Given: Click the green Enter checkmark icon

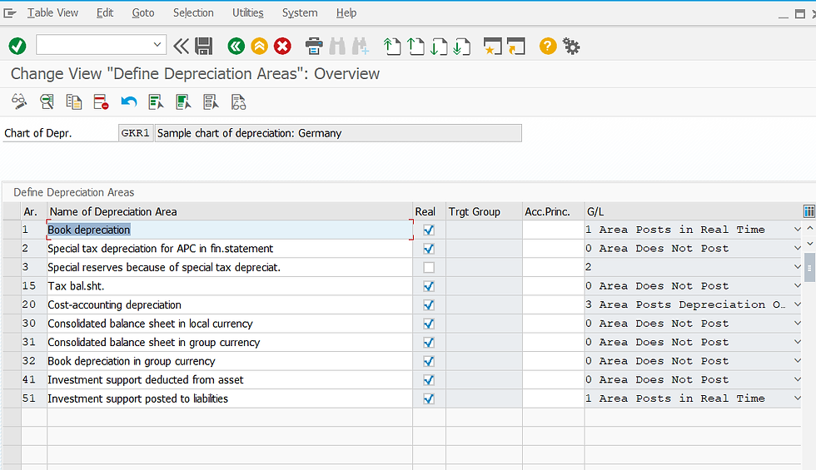Looking at the screenshot, I should click(x=17, y=47).
